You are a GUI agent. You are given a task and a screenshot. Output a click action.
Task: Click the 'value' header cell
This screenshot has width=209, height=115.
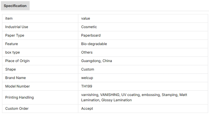(x=143, y=18)
